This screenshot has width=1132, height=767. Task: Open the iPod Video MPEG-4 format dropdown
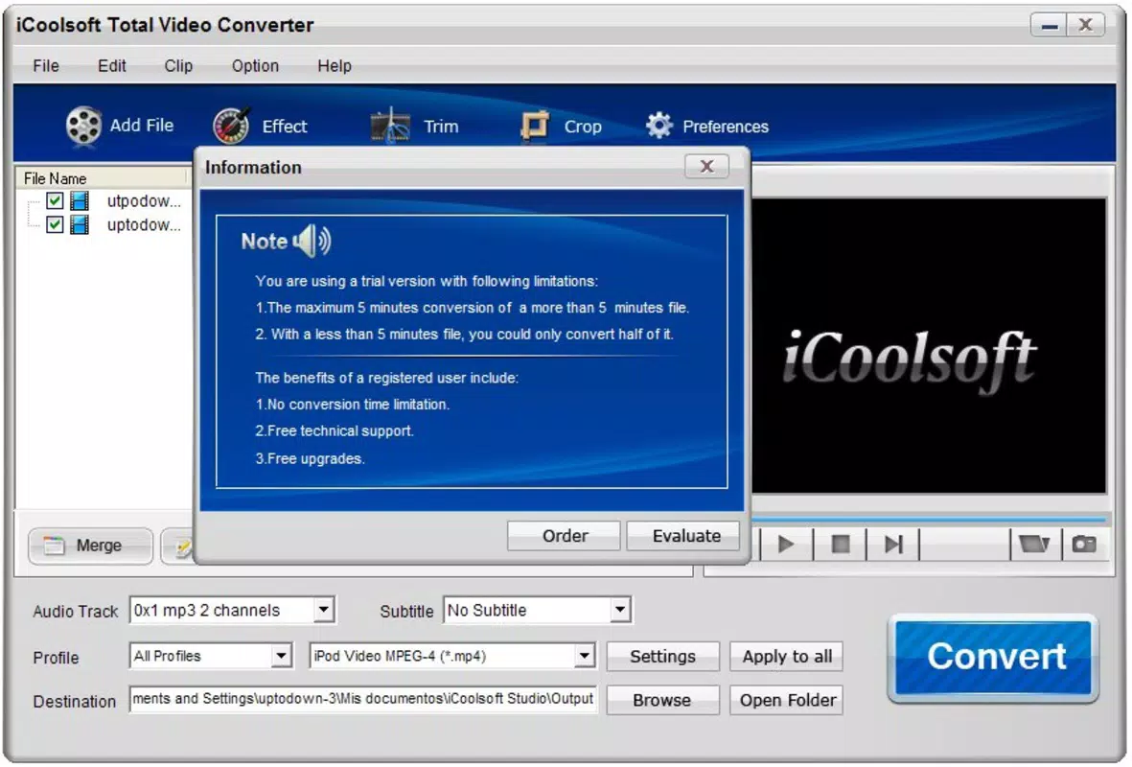click(x=584, y=656)
